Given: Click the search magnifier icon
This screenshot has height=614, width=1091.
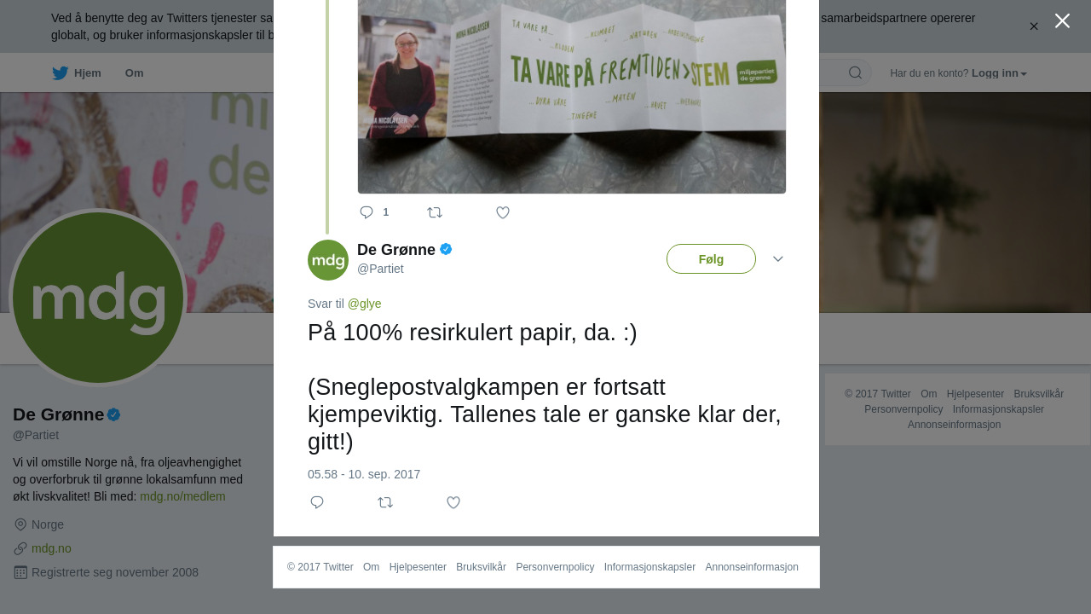Looking at the screenshot, I should [855, 72].
